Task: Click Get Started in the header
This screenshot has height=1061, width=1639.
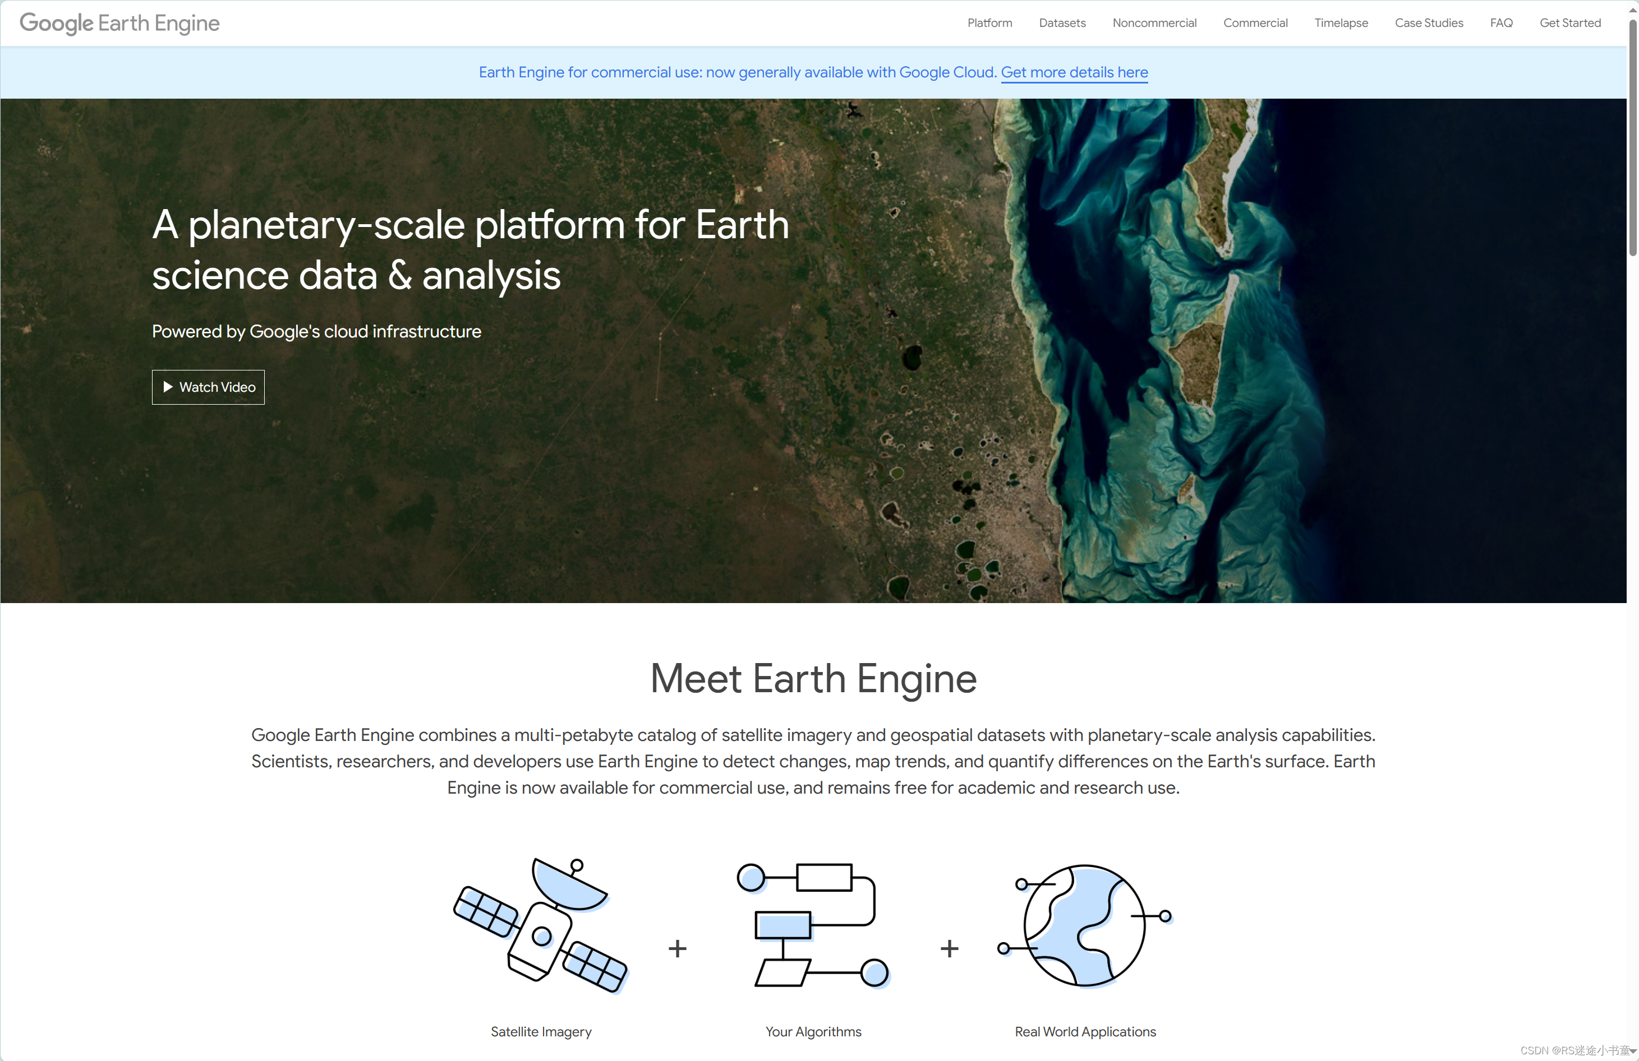Action: point(1569,23)
